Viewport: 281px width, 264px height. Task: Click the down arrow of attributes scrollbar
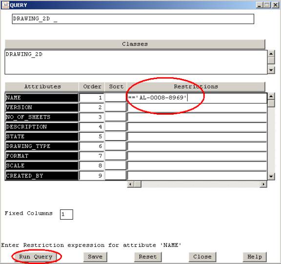[x=271, y=177]
